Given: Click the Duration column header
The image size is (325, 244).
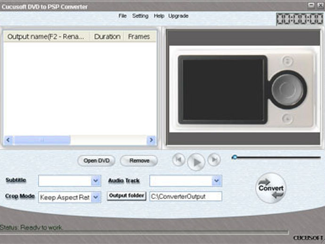Looking at the screenshot, I should (107, 37).
